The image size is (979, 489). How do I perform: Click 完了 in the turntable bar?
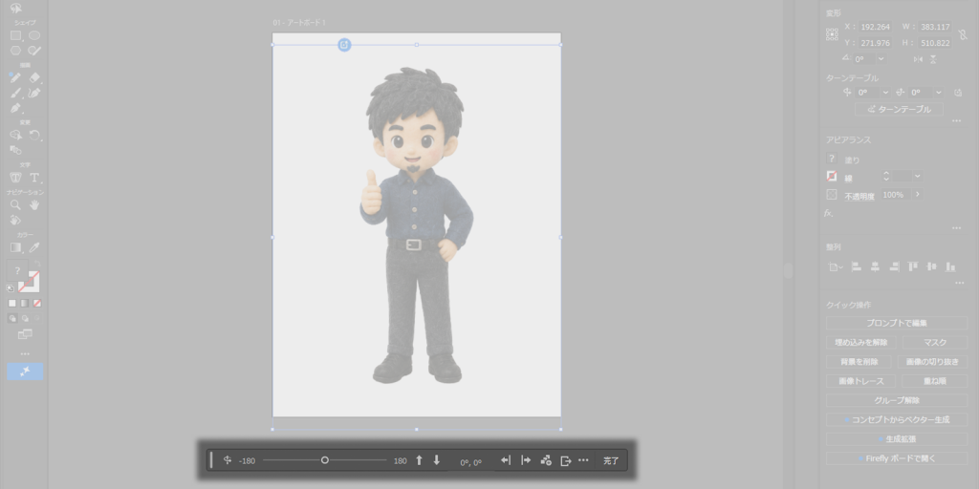coord(611,461)
